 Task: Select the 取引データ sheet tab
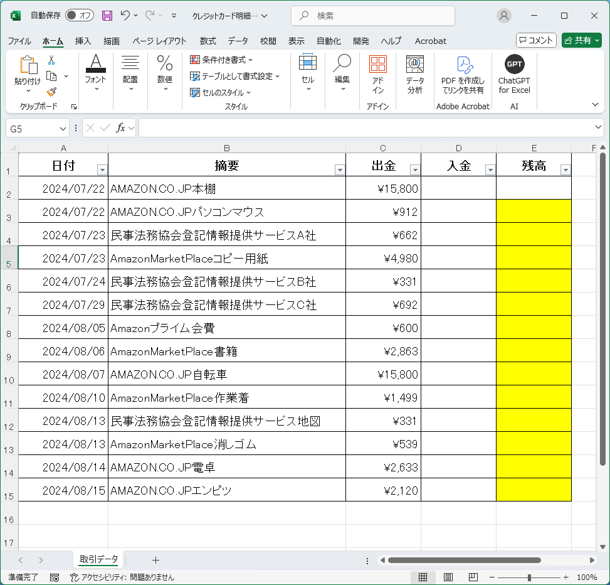pos(98,559)
